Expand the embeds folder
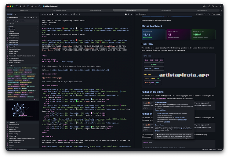The width and height of the screenshot is (229, 158). pos(23,29)
